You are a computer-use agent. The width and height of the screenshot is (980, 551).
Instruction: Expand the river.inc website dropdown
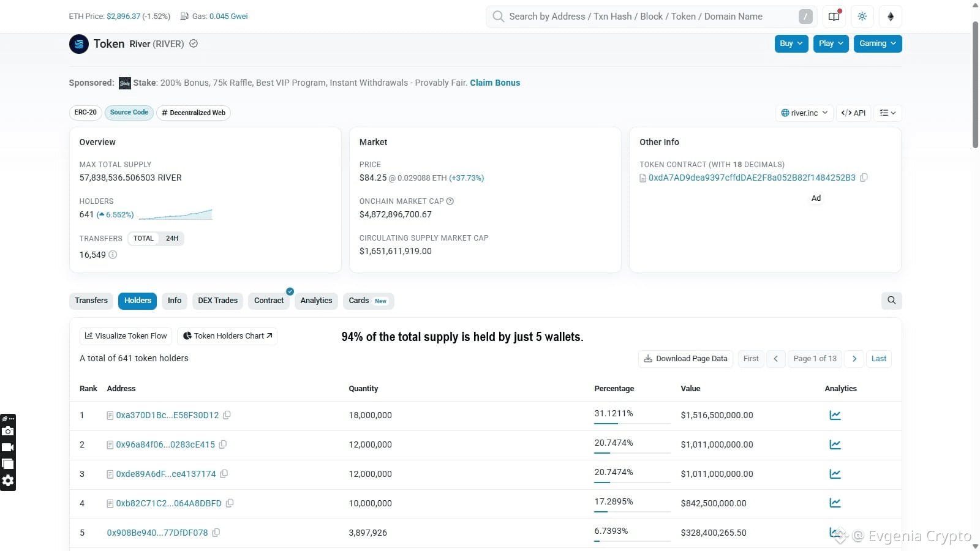[x=804, y=113]
